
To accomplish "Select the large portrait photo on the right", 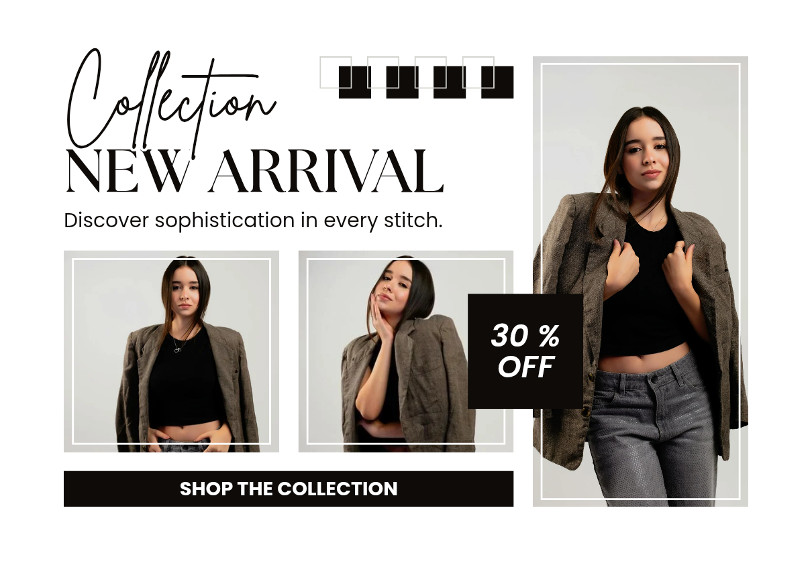I will [640, 281].
